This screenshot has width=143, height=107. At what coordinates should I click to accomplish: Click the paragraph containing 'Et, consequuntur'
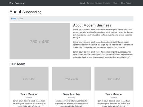click(x=103, y=54)
